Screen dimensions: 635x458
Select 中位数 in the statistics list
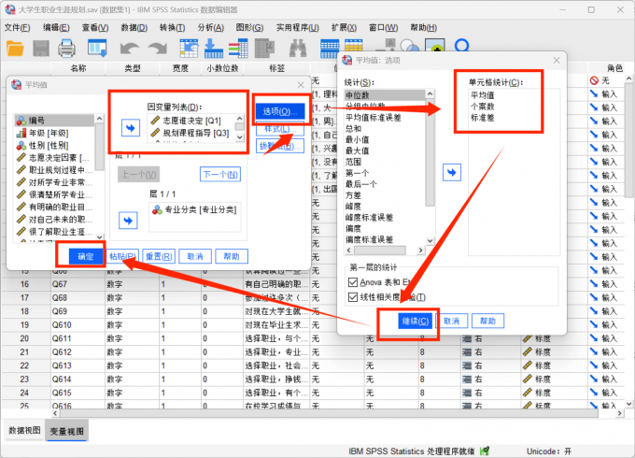tap(359, 95)
